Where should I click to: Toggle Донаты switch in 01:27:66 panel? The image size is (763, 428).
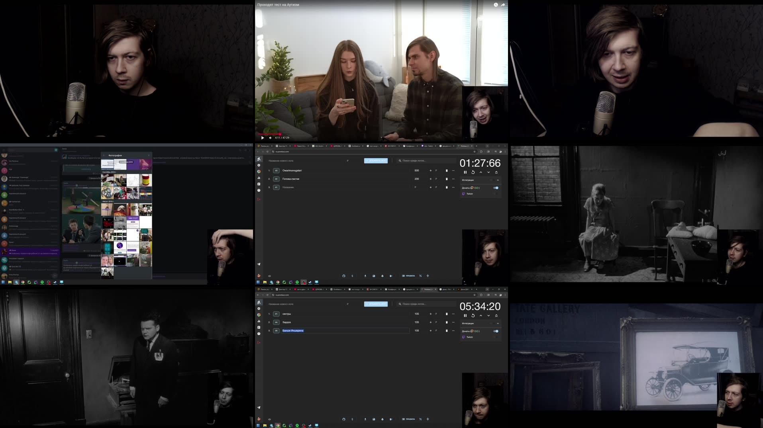pos(496,188)
